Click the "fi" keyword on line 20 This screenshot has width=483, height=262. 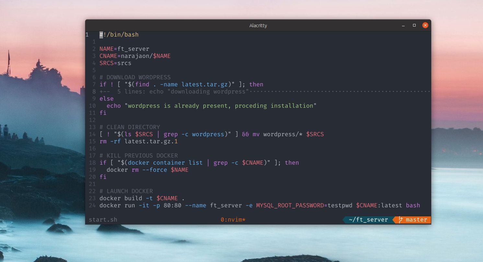tap(103, 177)
